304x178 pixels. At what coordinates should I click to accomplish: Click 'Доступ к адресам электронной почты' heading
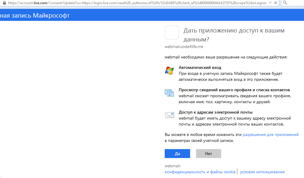click(x=216, y=112)
